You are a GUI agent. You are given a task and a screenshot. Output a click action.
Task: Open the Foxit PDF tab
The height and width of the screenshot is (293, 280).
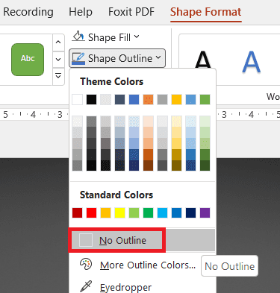pos(131,12)
